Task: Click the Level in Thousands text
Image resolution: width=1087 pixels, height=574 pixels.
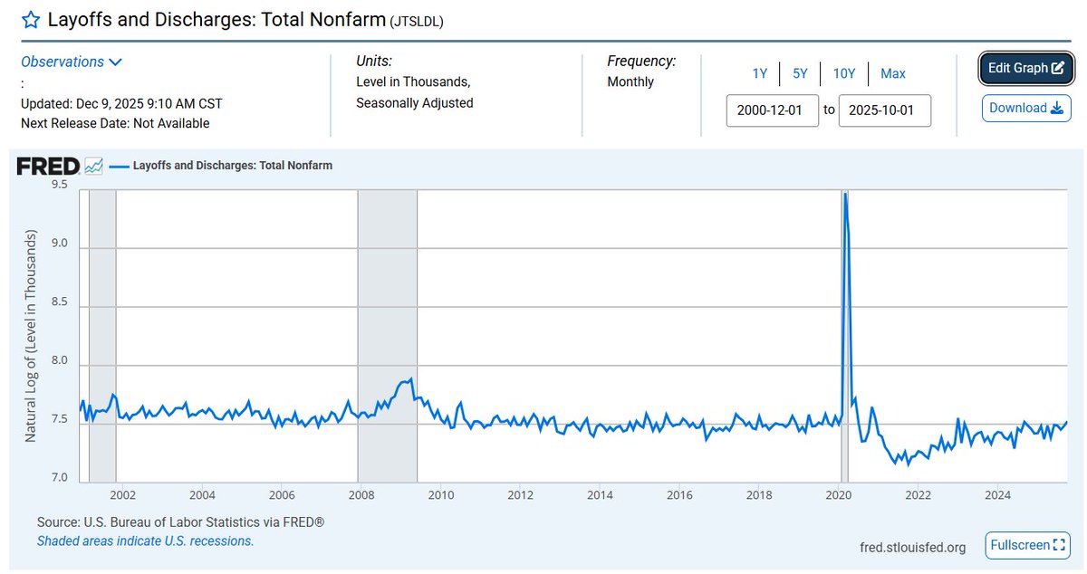Action: point(413,82)
